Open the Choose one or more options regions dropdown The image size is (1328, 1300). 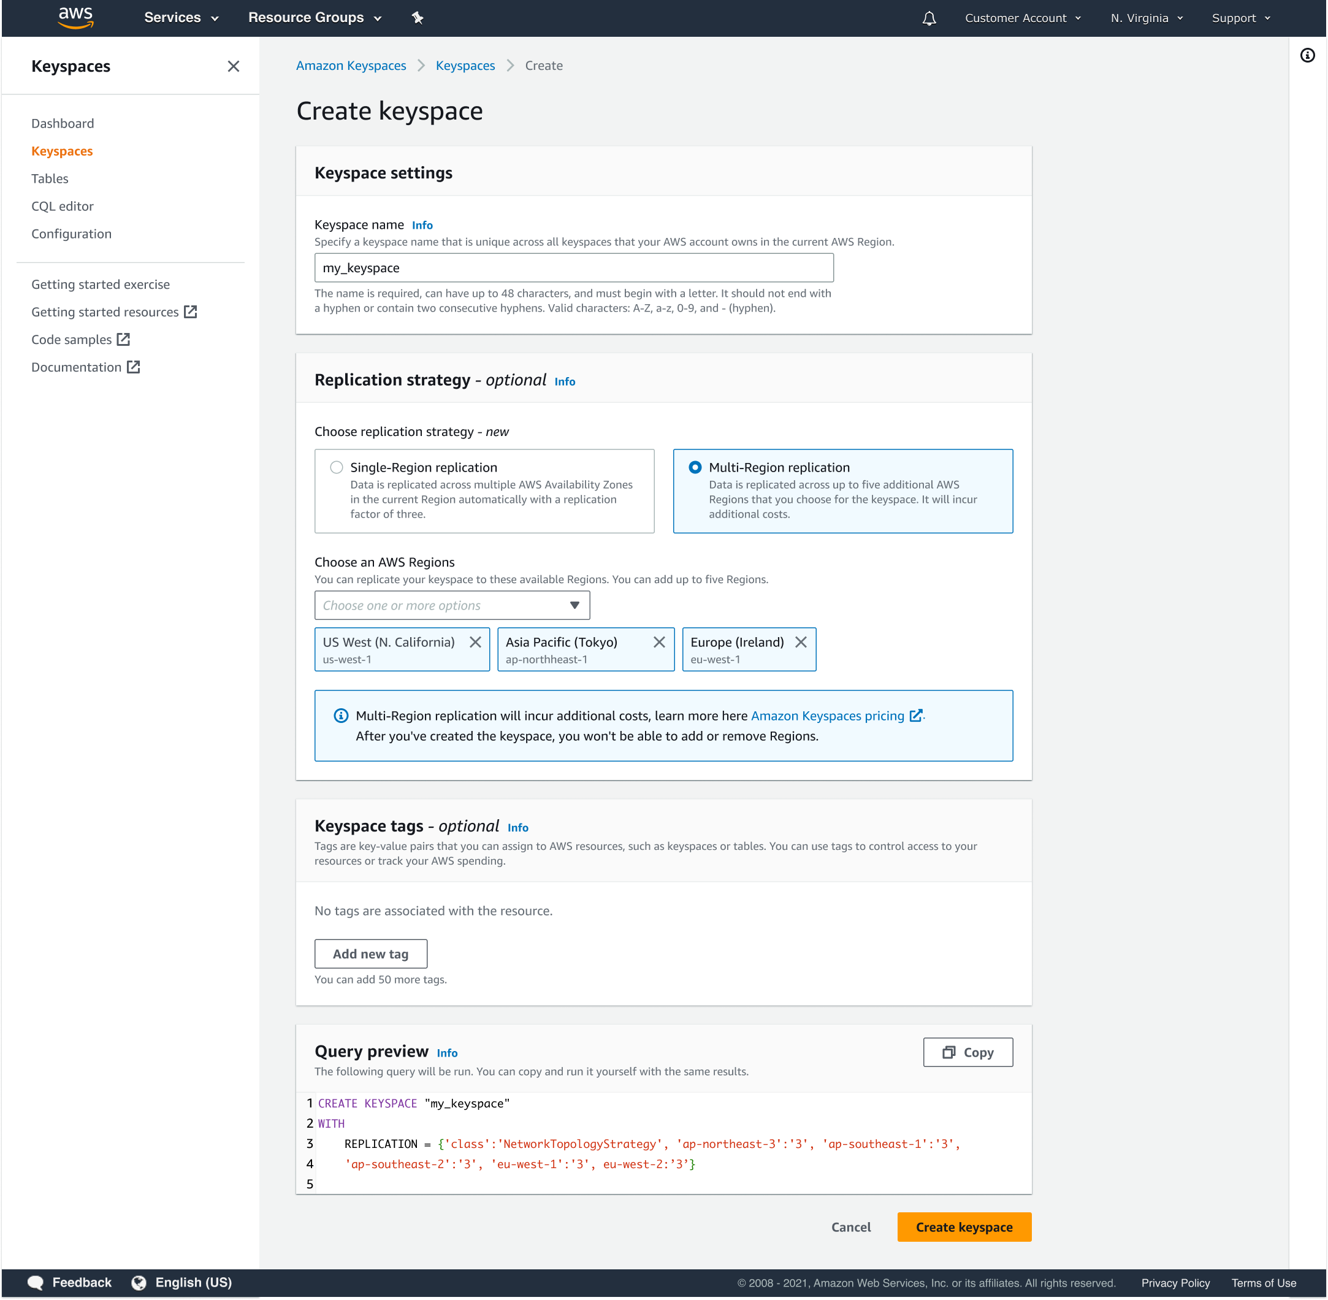click(x=452, y=606)
